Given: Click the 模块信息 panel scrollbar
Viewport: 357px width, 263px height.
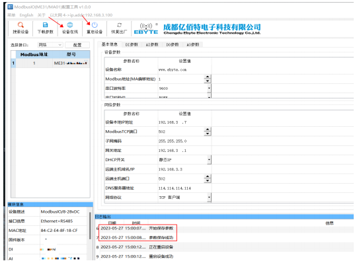Looking at the screenshot, I should [90, 225].
